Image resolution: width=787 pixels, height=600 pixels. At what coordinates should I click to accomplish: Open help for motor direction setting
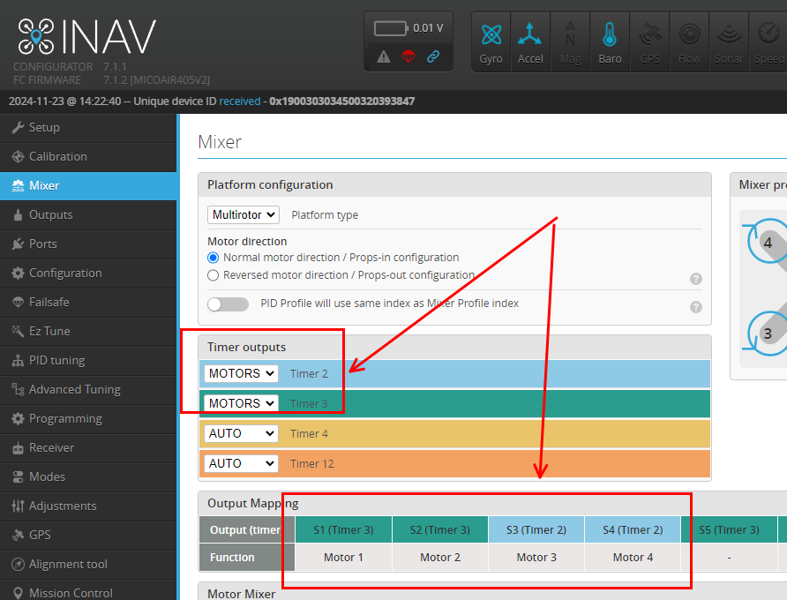pyautogui.click(x=695, y=279)
